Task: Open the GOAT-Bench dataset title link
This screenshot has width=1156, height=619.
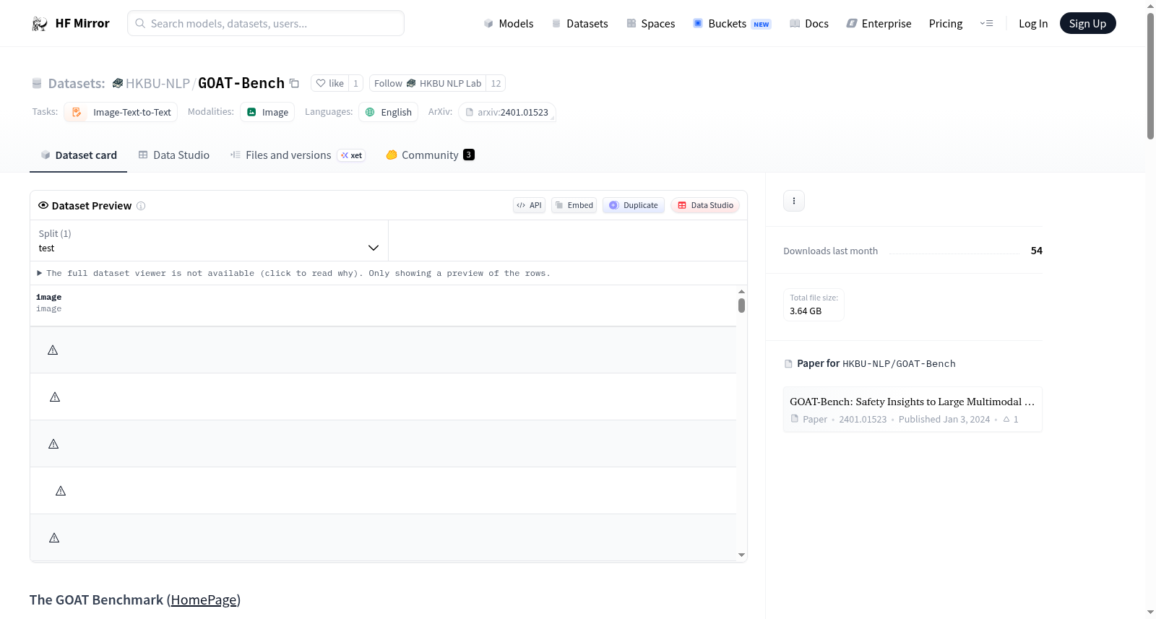Action: click(x=241, y=83)
